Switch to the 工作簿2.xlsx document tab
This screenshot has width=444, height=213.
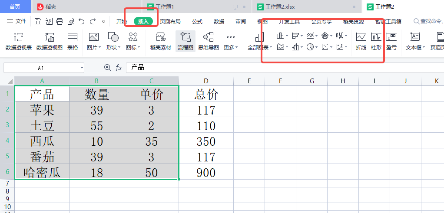[281, 7]
